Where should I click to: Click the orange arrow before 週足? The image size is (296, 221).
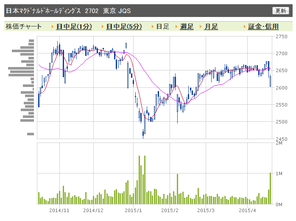(x=176, y=27)
